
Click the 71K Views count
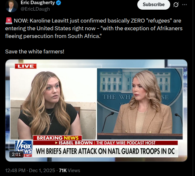coord(70,171)
